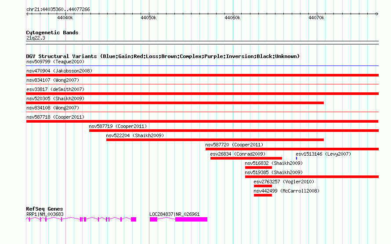
Task: Click the 44060k ruler tick label
Action: coord(232,18)
